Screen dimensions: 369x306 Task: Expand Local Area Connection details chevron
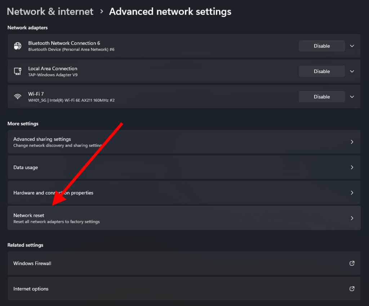(352, 71)
